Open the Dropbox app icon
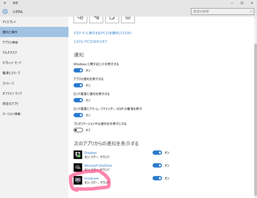The width and height of the screenshot is (257, 198). coord(78,155)
